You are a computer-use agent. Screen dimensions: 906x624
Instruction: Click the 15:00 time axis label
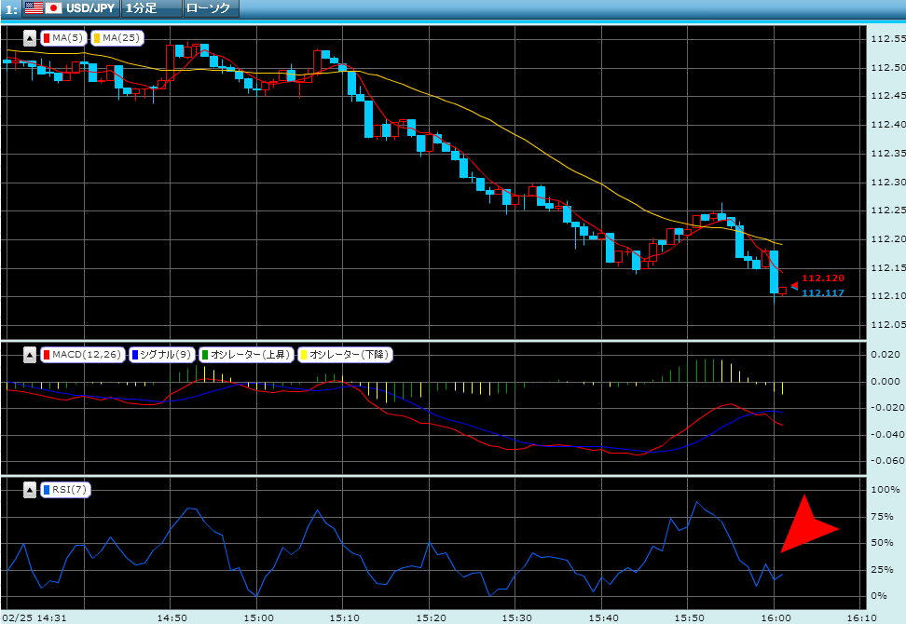(258, 617)
